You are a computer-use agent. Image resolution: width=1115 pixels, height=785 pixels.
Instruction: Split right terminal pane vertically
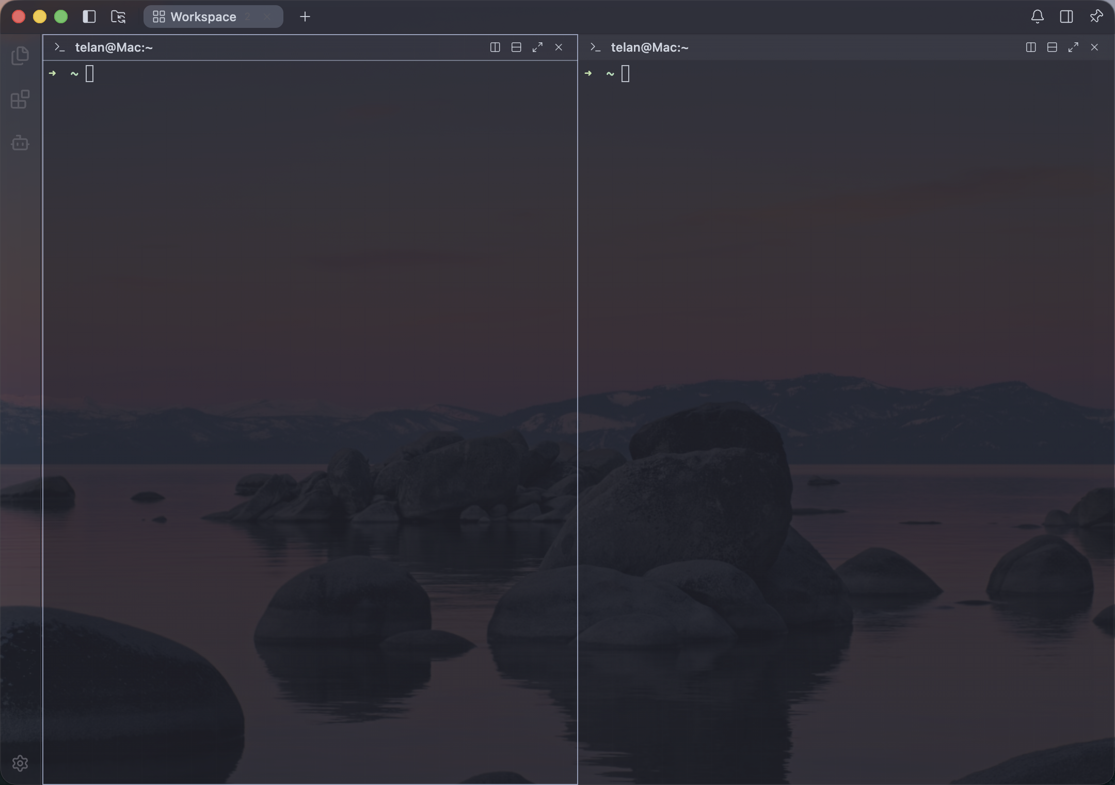1031,48
